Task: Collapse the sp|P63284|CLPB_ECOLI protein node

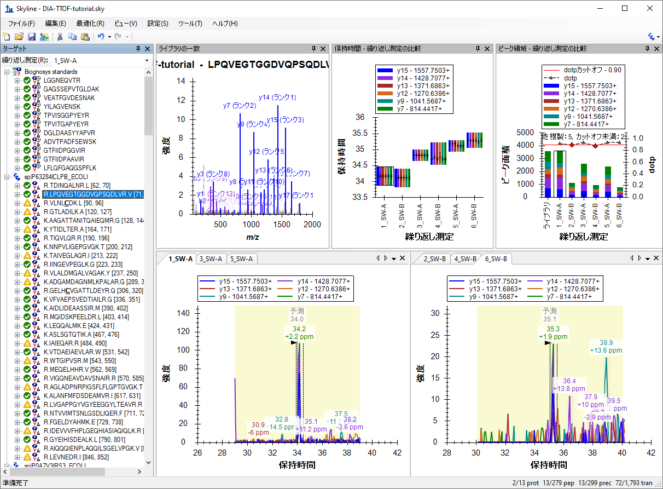Action: tap(7, 177)
